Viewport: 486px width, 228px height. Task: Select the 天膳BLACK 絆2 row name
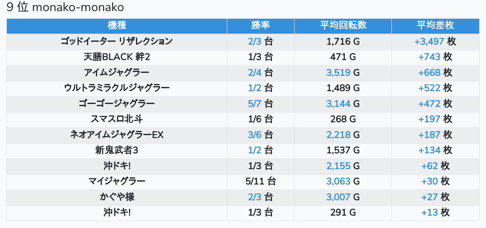[117, 57]
